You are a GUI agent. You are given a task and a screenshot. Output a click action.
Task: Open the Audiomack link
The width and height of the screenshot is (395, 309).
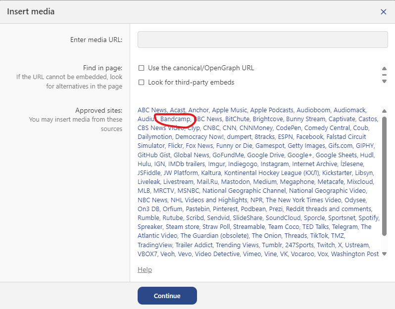(349, 110)
